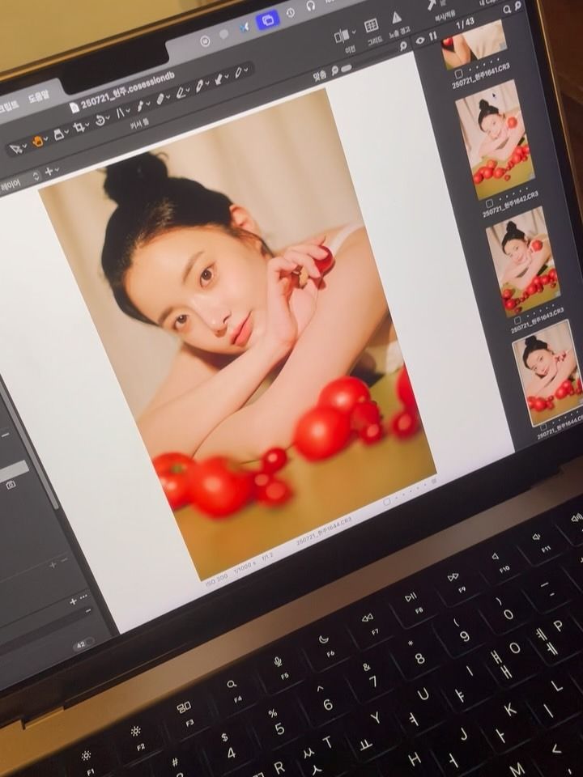
Task: Click the 250721_현주.cosessiondb title document icon
Action: point(74,108)
